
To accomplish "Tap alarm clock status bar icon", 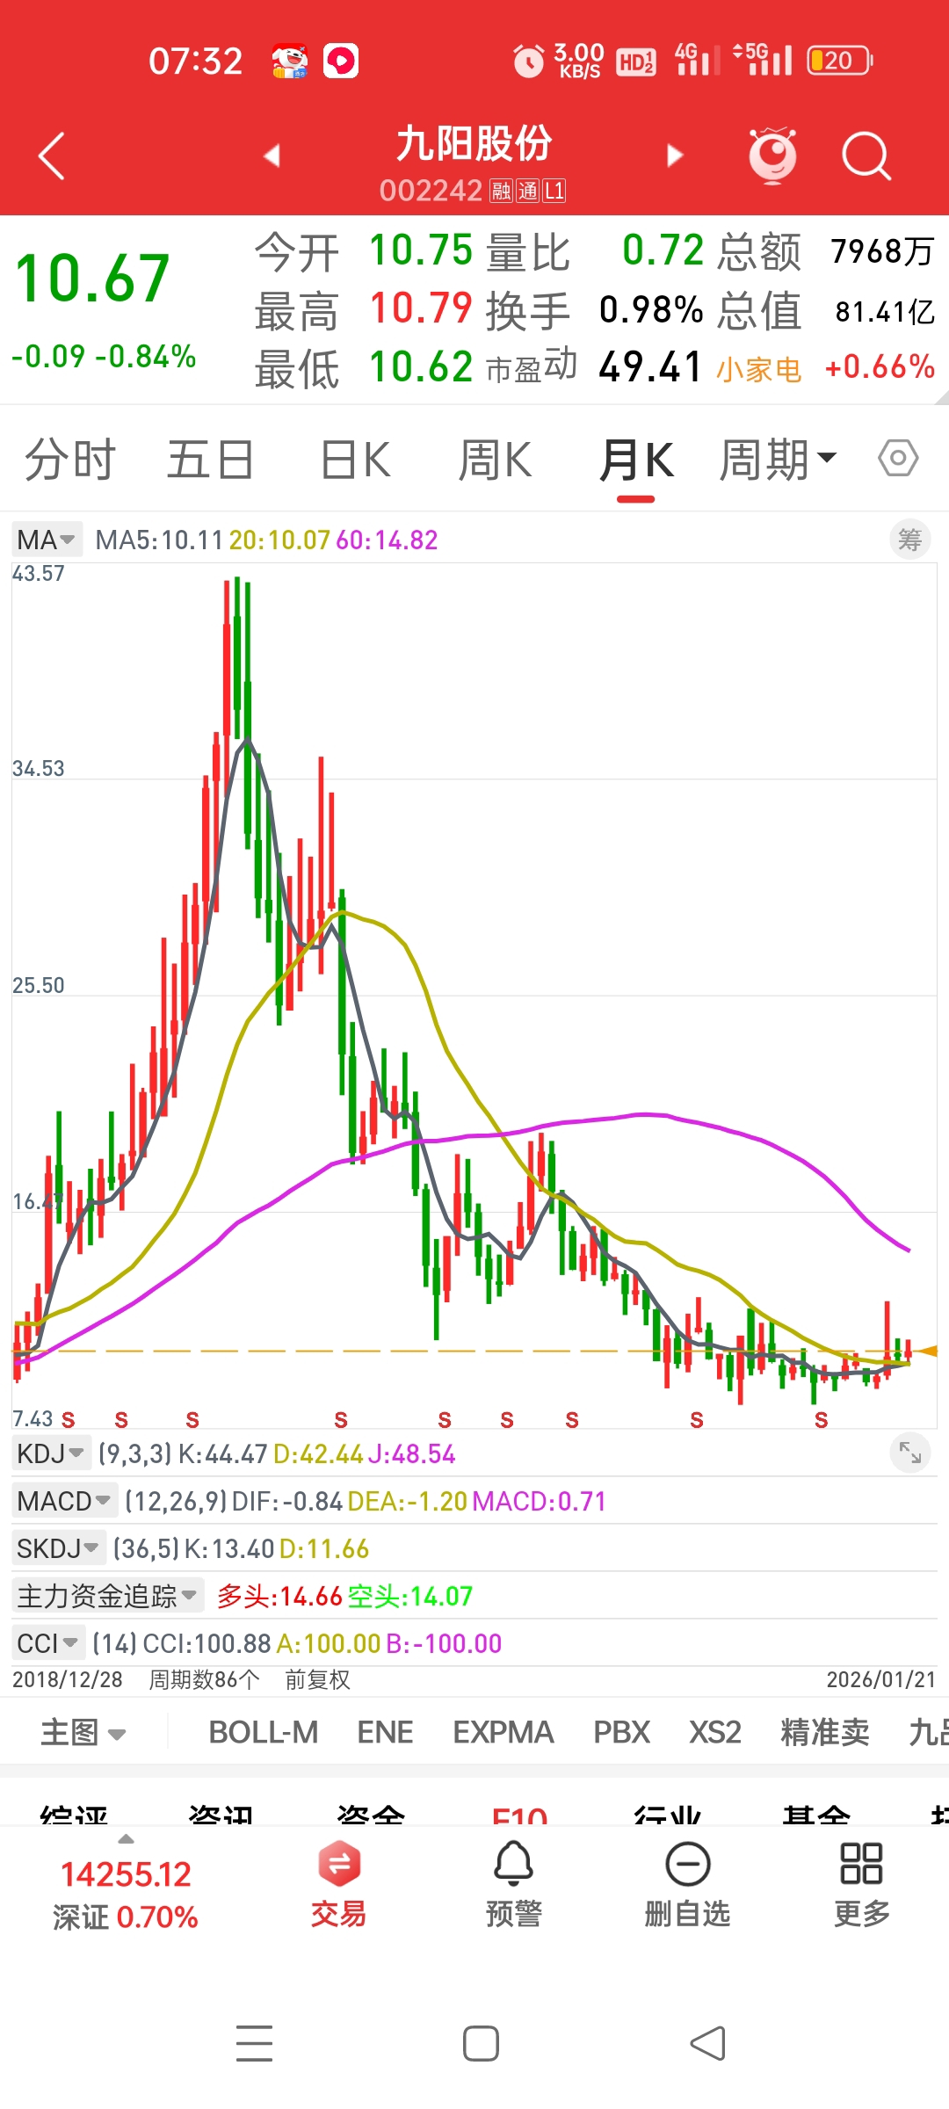I will tap(529, 61).
